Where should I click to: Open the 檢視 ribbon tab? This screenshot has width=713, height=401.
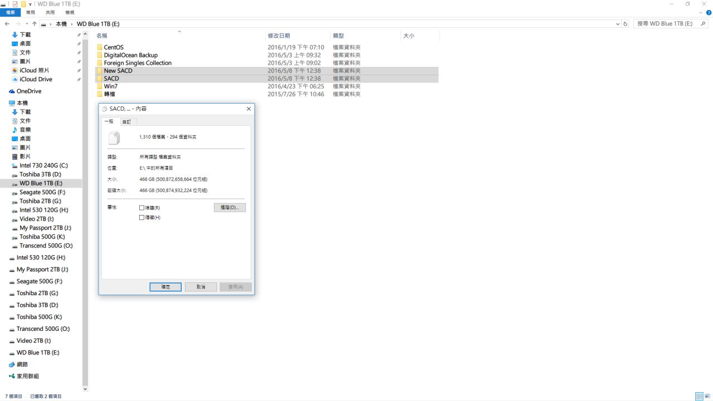pyautogui.click(x=70, y=12)
